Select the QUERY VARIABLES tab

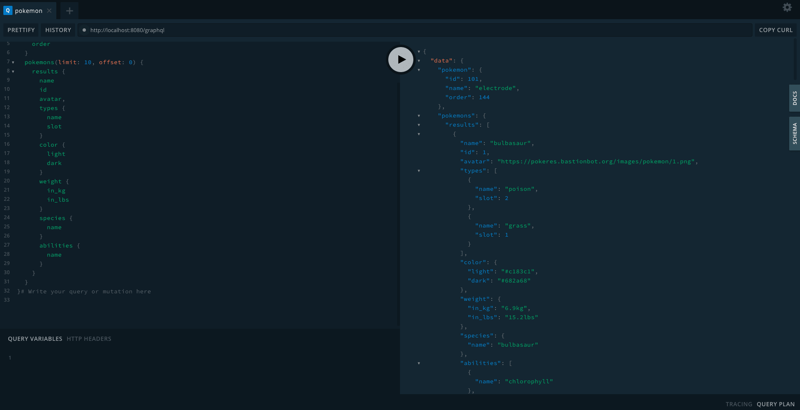[x=35, y=339]
